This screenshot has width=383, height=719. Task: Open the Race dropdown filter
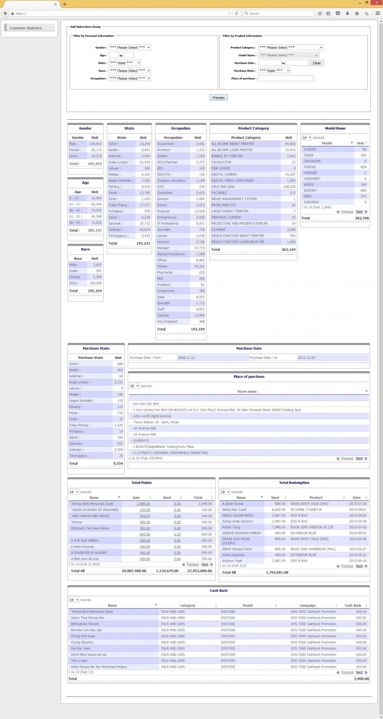129,71
